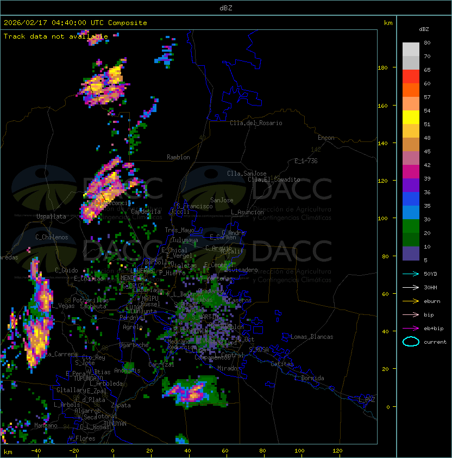452x458 pixels.
Task: Click the cyan 50YD arrow symbol
Action: 411,274
